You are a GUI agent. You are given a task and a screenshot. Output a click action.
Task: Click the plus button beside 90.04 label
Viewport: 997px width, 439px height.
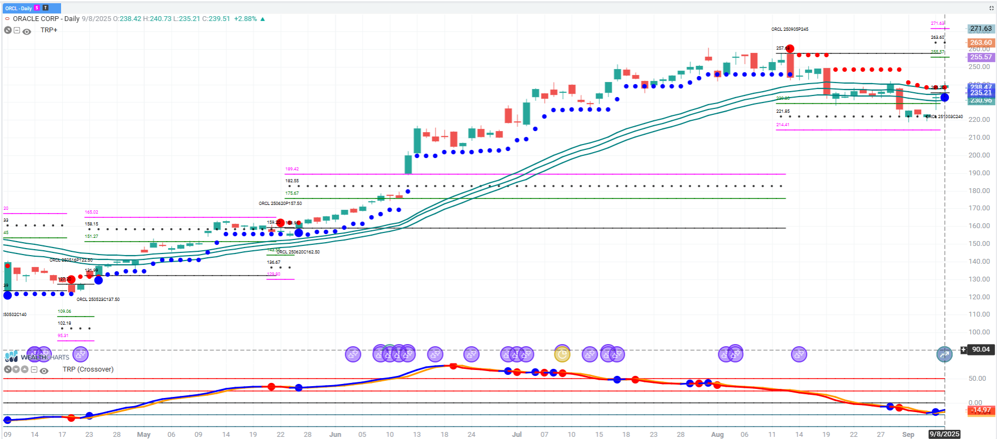coord(963,349)
